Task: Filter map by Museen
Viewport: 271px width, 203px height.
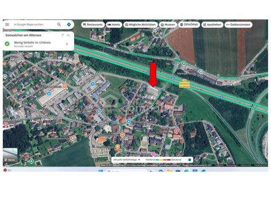Action: (x=168, y=25)
